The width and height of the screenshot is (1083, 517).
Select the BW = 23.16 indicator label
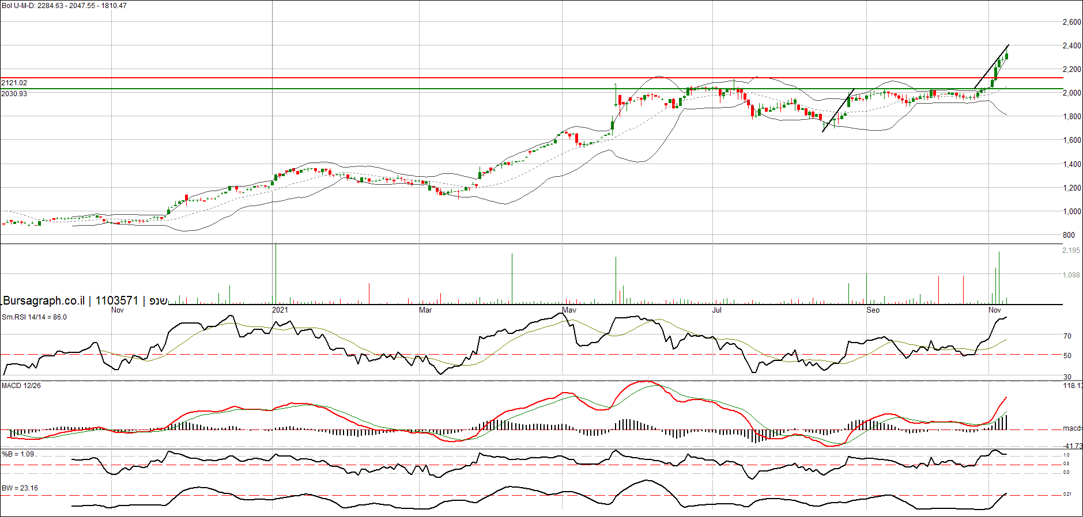point(20,488)
